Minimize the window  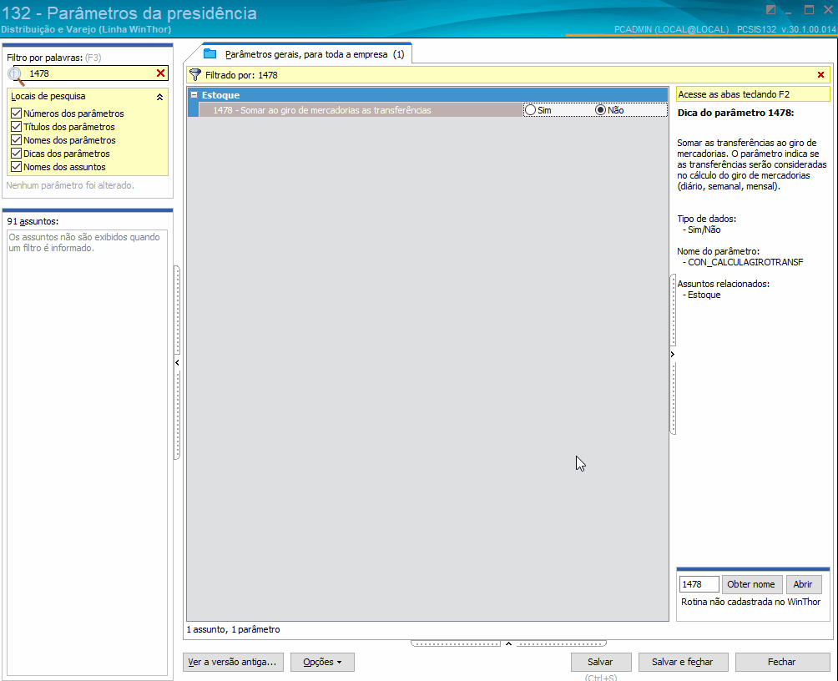(789, 11)
